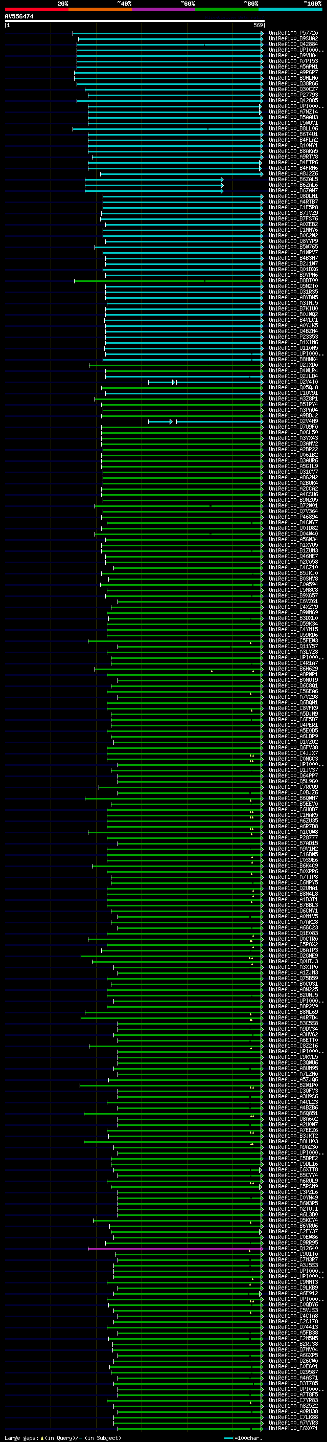The height and width of the screenshot is (1442, 327).
Task: Select the UniRef100_C1UV91 label
Action: click(x=293, y=393)
